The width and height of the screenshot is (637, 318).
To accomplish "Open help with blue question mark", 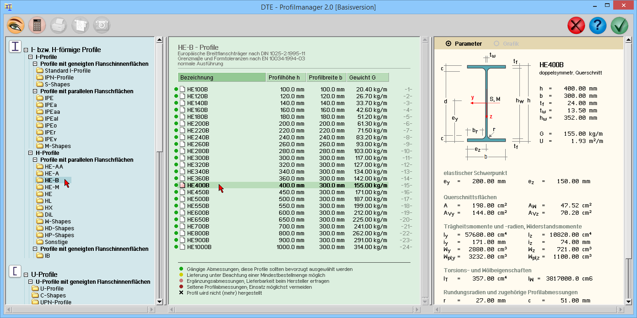I will click(598, 26).
